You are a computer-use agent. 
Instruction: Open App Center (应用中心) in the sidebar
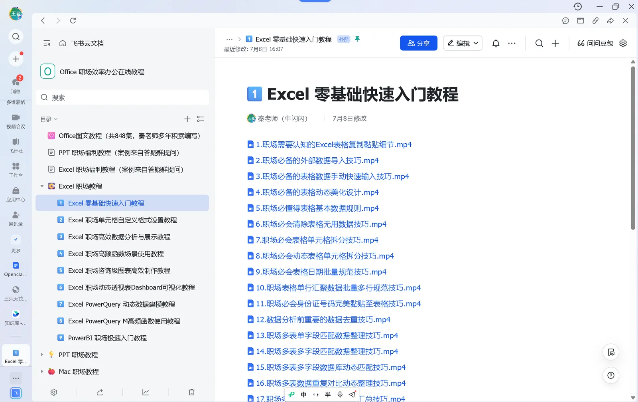click(16, 194)
